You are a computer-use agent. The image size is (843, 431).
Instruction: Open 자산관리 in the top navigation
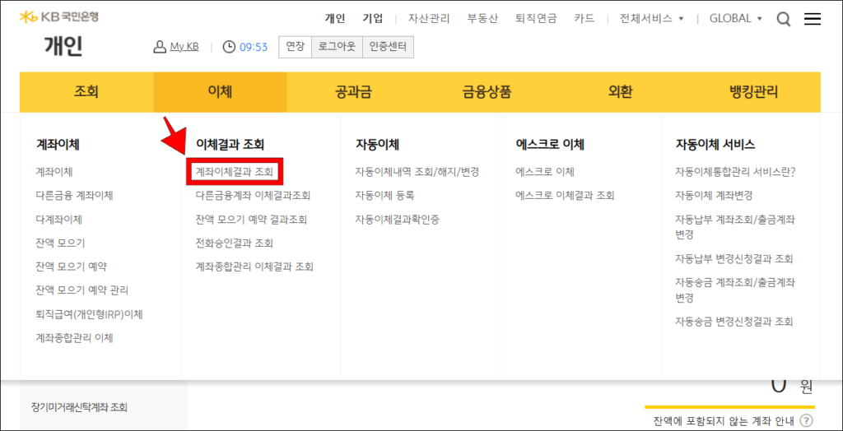pos(428,18)
